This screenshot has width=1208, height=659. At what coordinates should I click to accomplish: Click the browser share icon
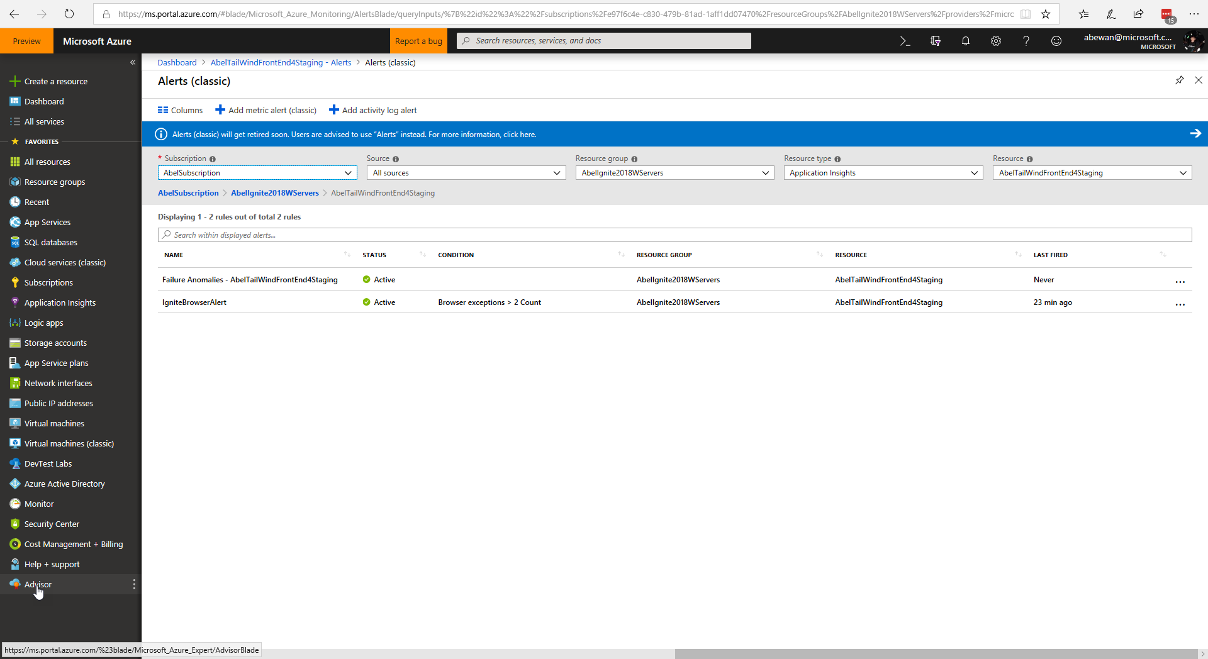1139,14
